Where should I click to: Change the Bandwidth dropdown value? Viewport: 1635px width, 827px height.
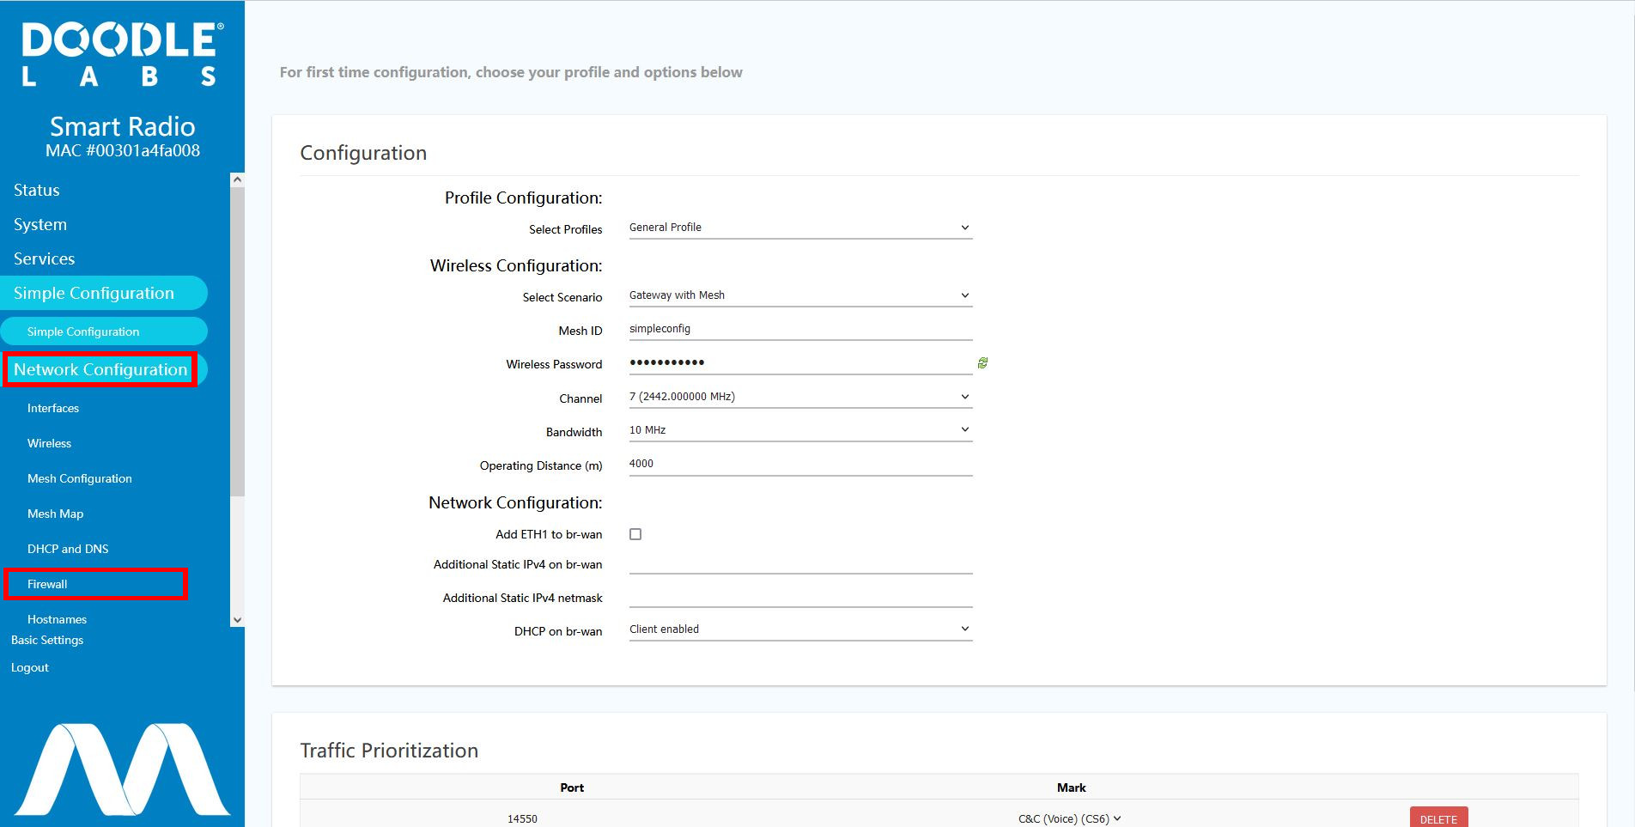(799, 430)
